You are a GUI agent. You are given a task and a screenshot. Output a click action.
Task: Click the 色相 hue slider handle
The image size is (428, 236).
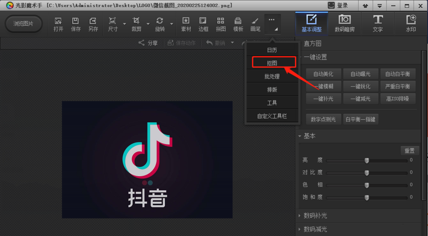coord(367,185)
